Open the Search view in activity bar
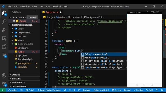 (4, 21)
